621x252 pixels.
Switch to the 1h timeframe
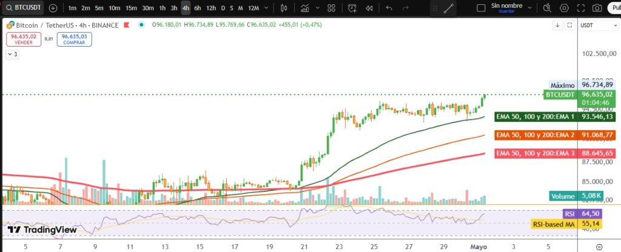(163, 8)
